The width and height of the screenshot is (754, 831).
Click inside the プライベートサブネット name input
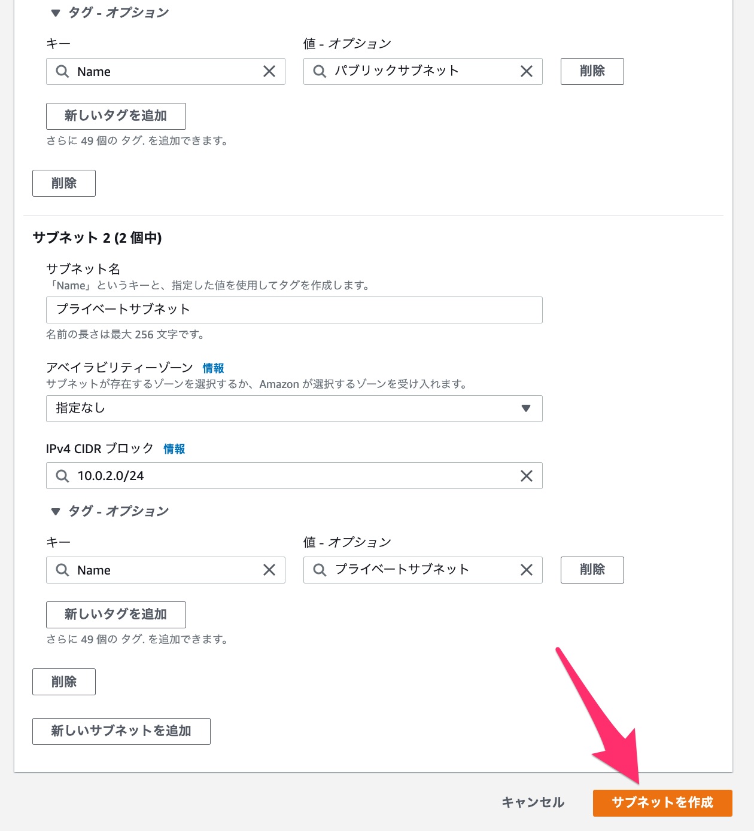click(x=294, y=310)
